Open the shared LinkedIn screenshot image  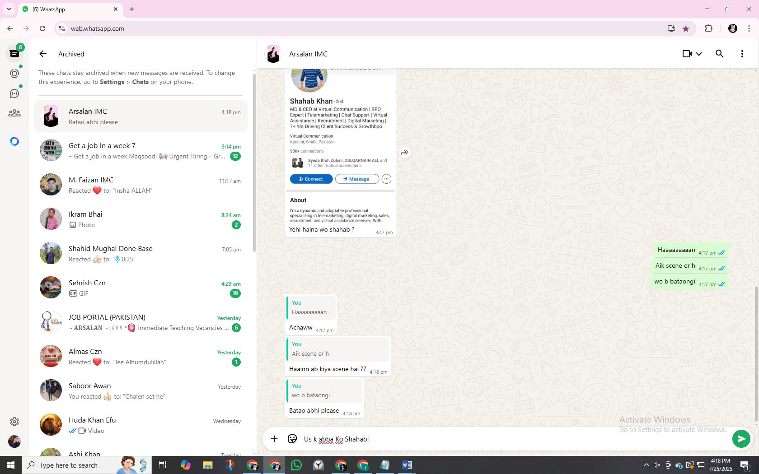341,144
